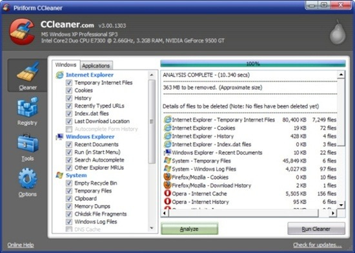This screenshot has height=253, width=355.
Task: Toggle Internet Explorer History checkbox
Action: point(69,98)
